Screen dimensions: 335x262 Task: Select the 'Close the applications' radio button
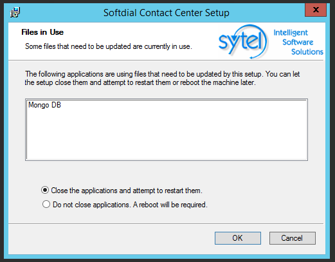tap(45, 190)
